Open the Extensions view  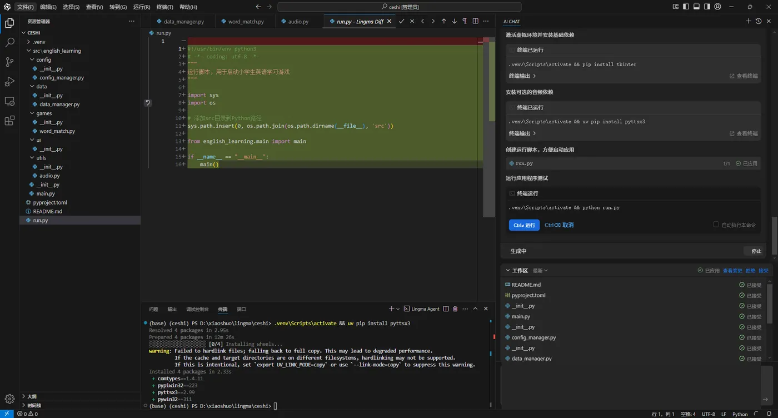[9, 121]
